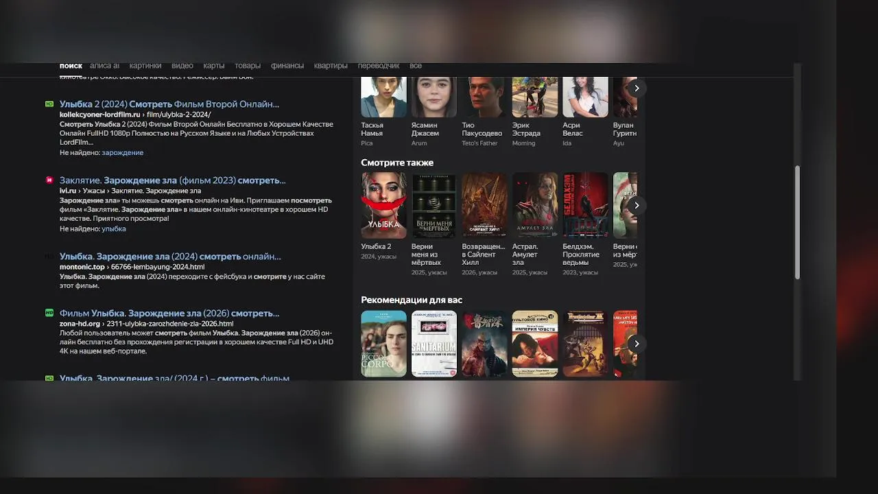Open the алиса ai tab

pos(105,66)
